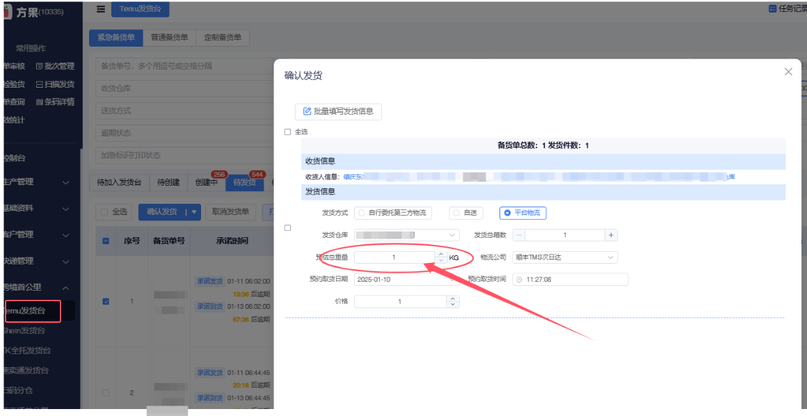Switch to the 待创建 status tab

[x=168, y=182]
